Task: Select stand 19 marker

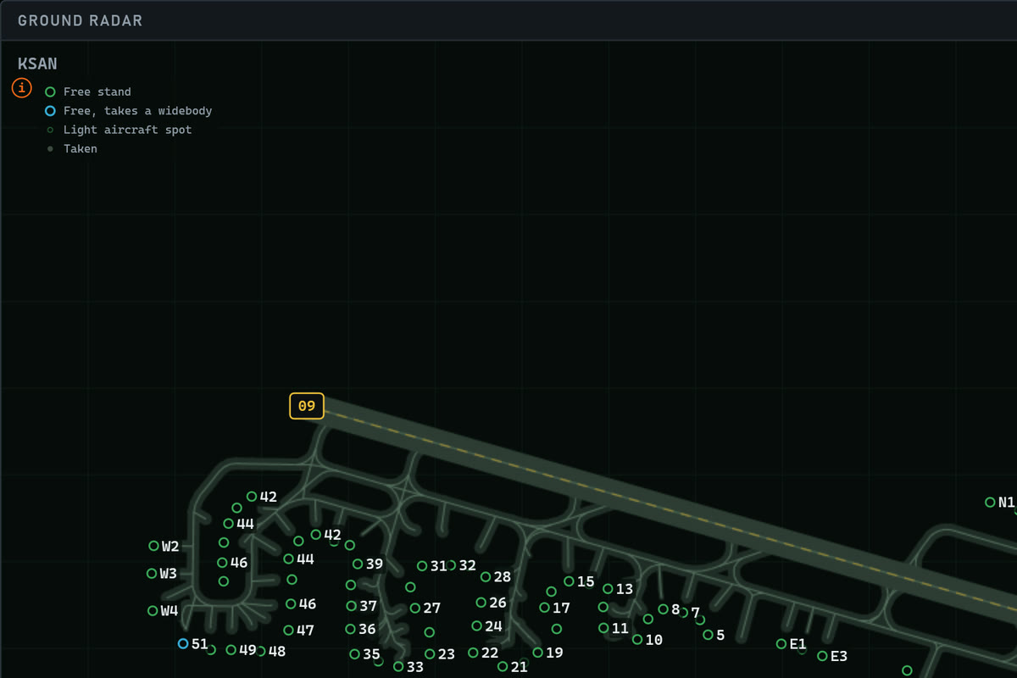Action: (538, 653)
